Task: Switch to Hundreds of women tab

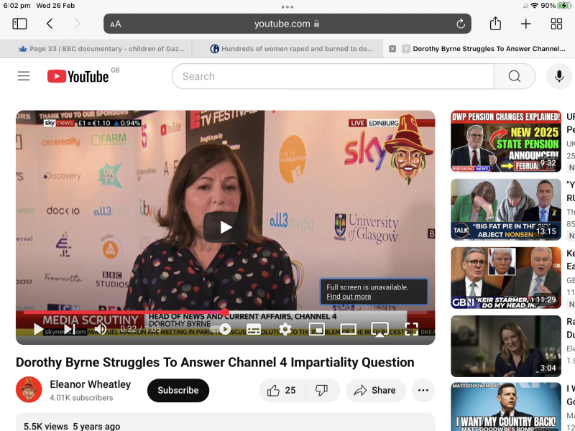Action: point(287,49)
